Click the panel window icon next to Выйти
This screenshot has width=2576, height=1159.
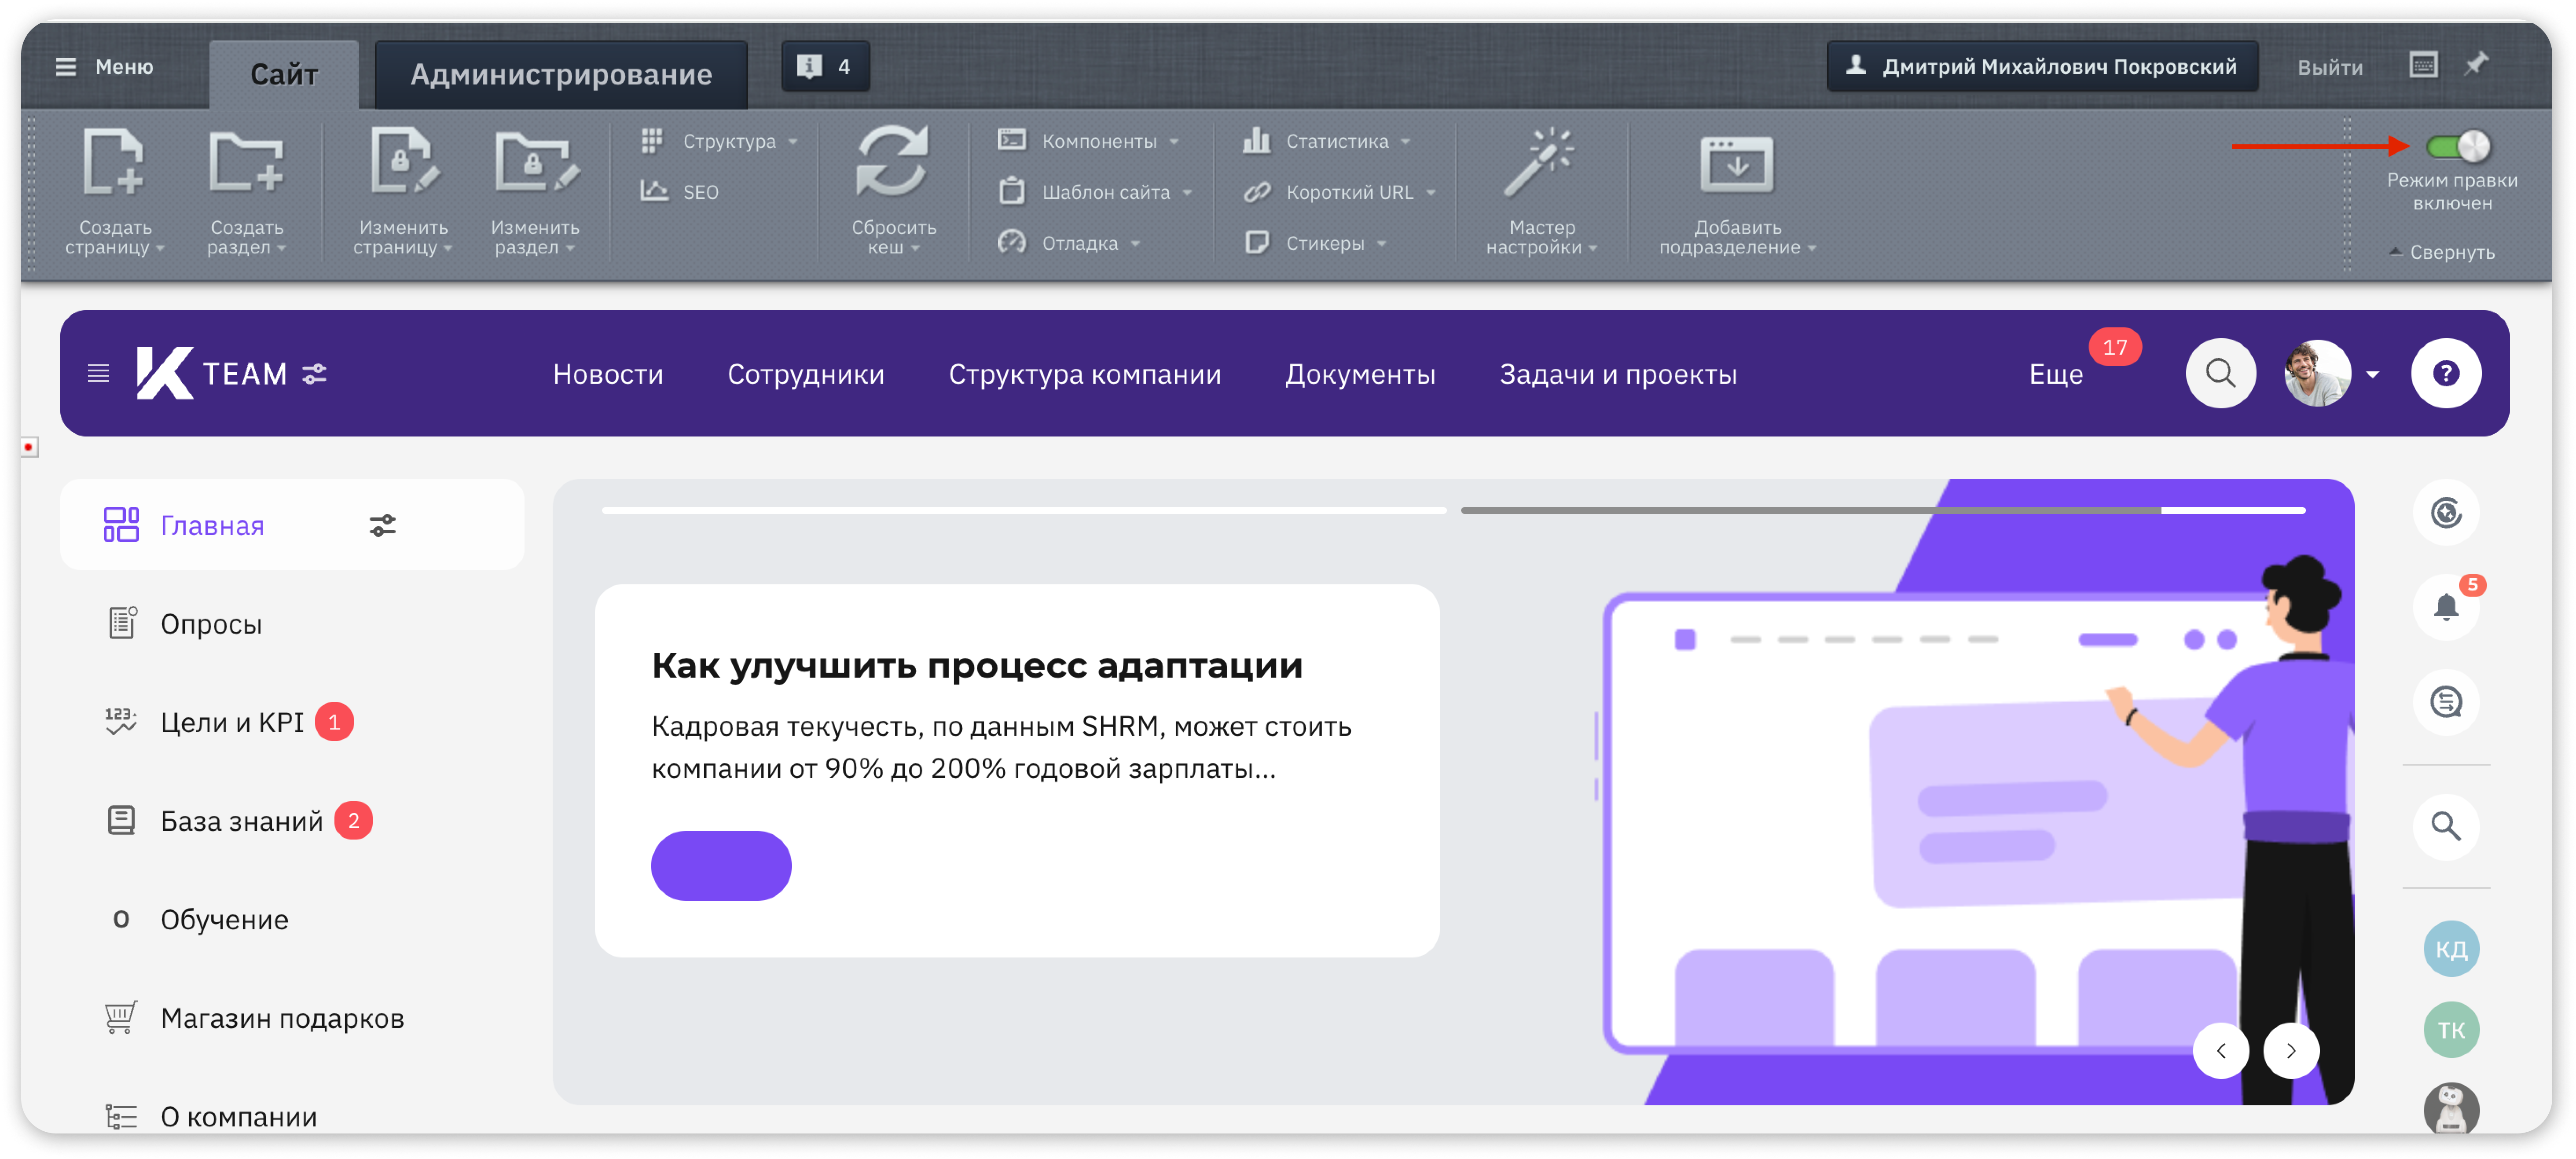pos(2423,66)
